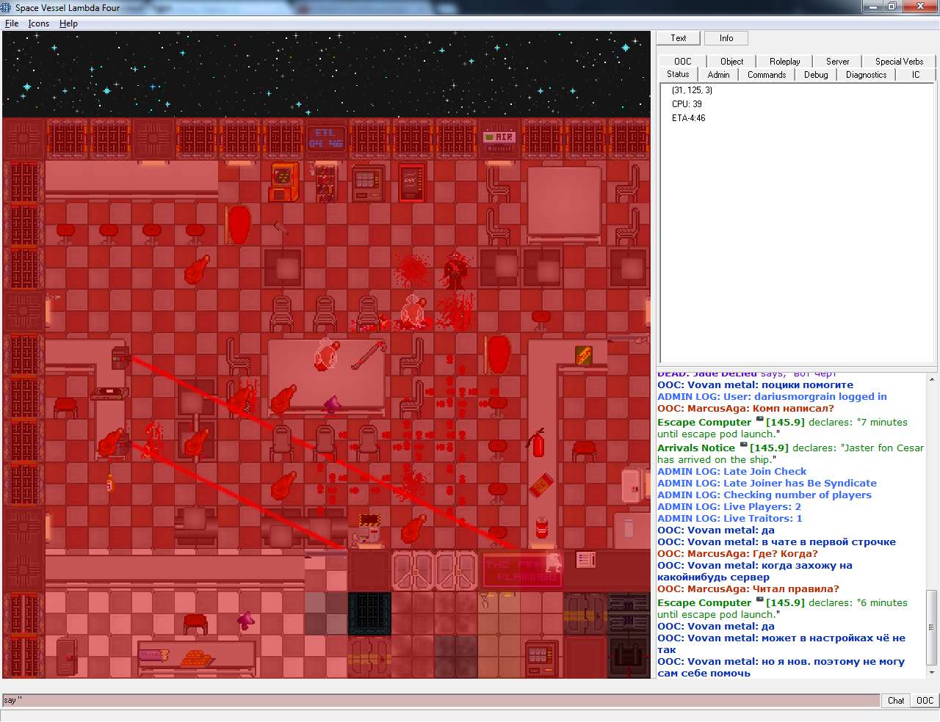This screenshot has width=940, height=722.
Task: Click the small robot near the airlock doors
Action: pyautogui.click(x=369, y=530)
